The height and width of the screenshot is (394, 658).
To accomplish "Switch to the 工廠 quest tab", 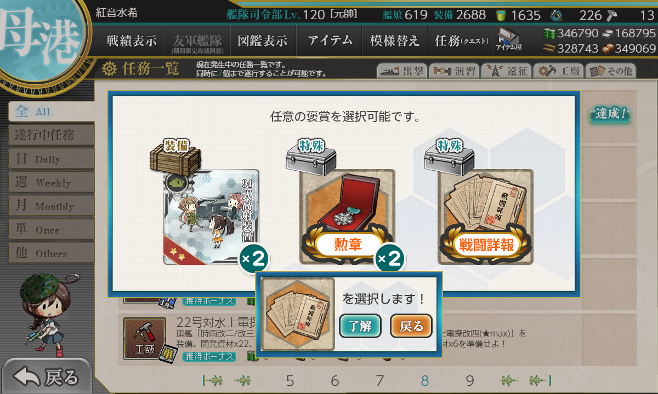I will tap(559, 71).
